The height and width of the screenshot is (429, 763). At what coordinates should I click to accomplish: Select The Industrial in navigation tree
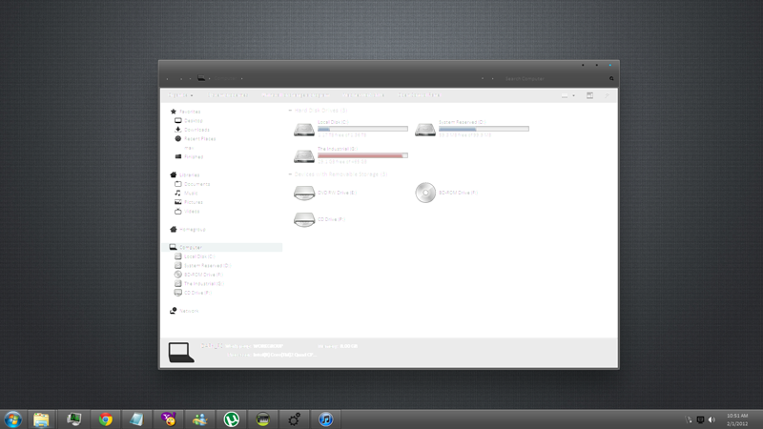[204, 283]
